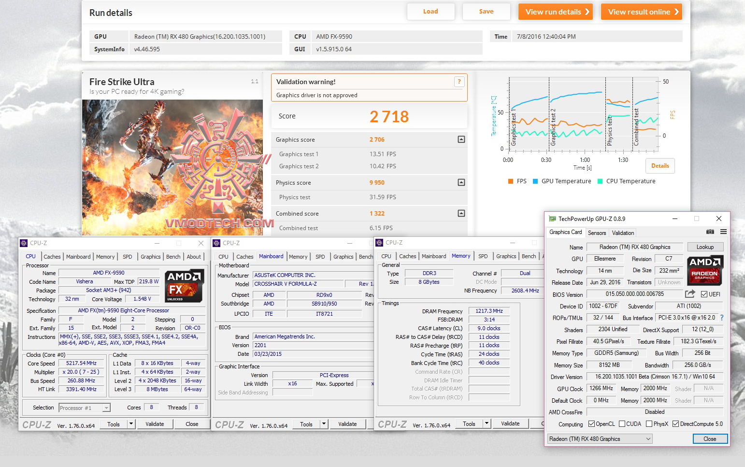Image resolution: width=745 pixels, height=467 pixels.
Task: Click the GPU-Z screenshot camera icon
Action: (x=710, y=232)
